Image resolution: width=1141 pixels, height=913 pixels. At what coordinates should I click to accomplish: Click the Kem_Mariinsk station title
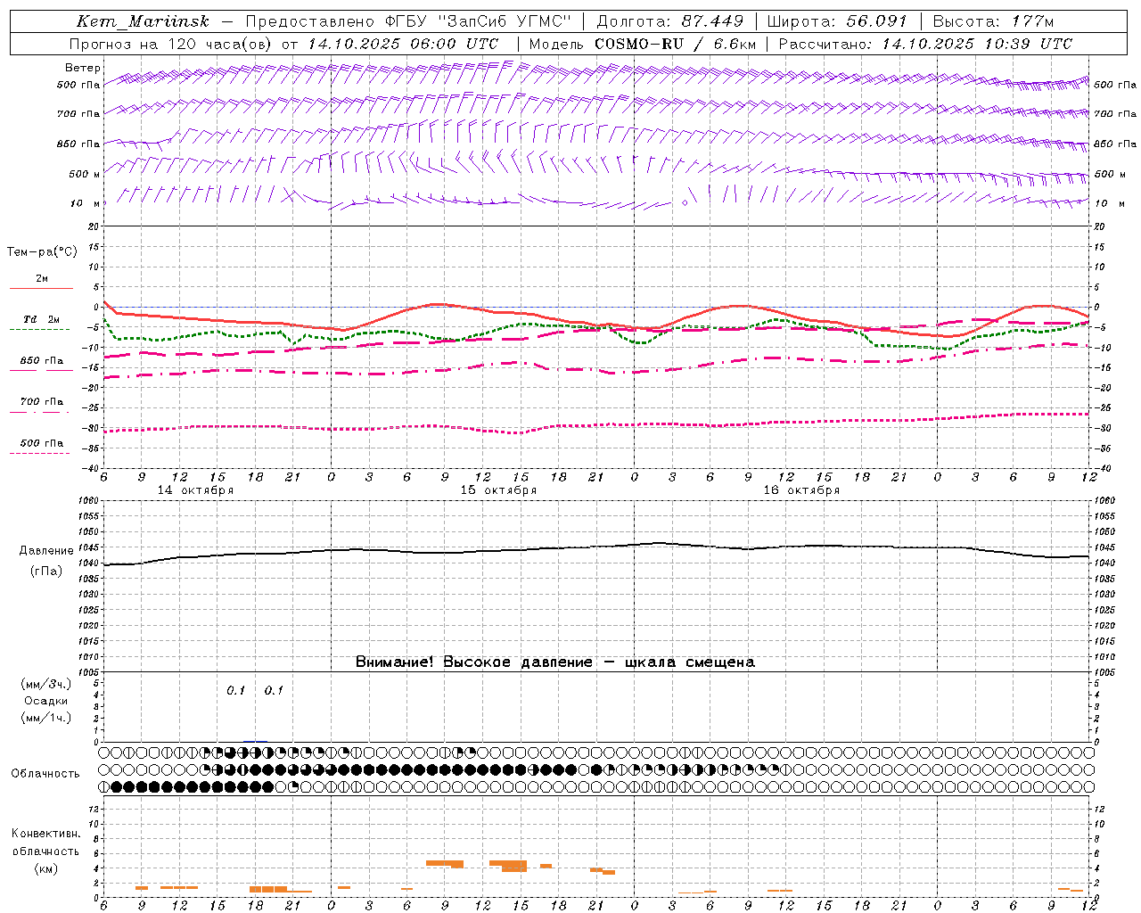143,21
